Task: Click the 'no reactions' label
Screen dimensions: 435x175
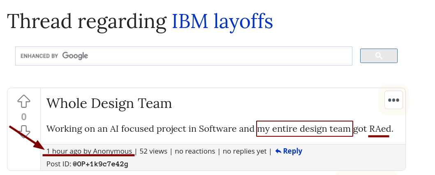Action: 195,151
